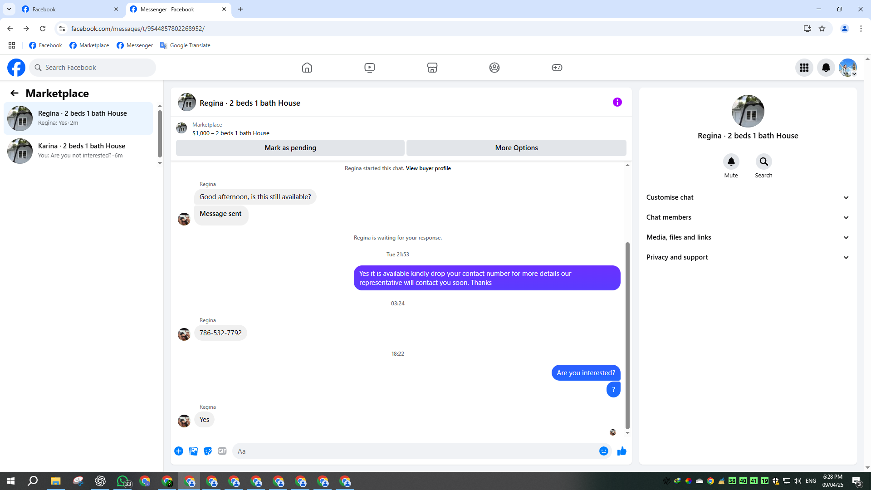Expand Chat members section
This screenshot has width=871, height=490.
(748, 217)
